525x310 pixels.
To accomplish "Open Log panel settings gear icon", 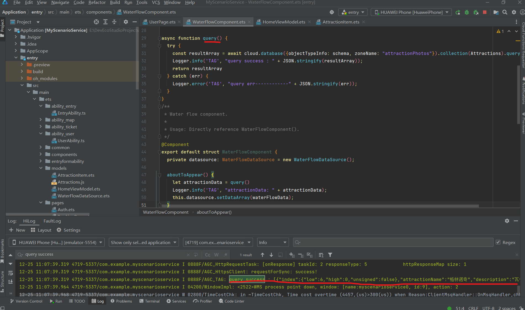I will (x=507, y=221).
